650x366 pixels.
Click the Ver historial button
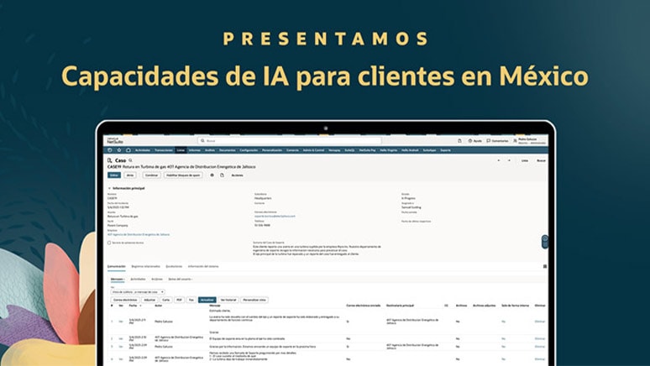pos(228,300)
